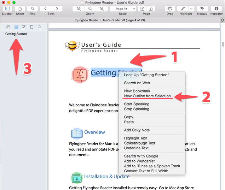The image size is (225, 190).
Task: Click the zoom out magnifier
Action: point(79,9)
